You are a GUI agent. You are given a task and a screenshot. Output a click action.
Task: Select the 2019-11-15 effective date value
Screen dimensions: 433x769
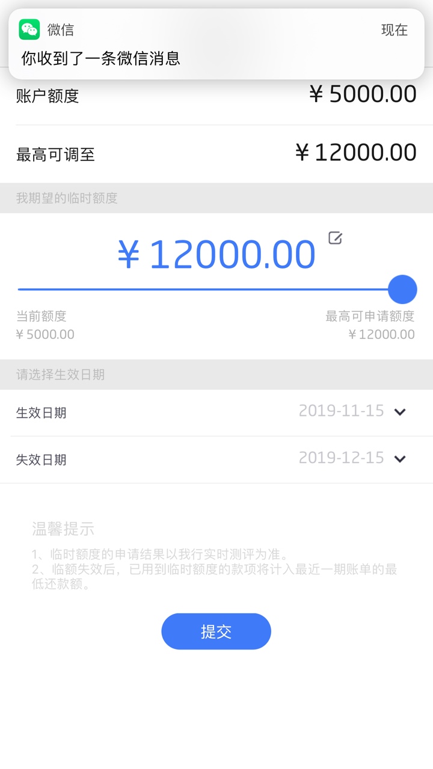click(341, 411)
